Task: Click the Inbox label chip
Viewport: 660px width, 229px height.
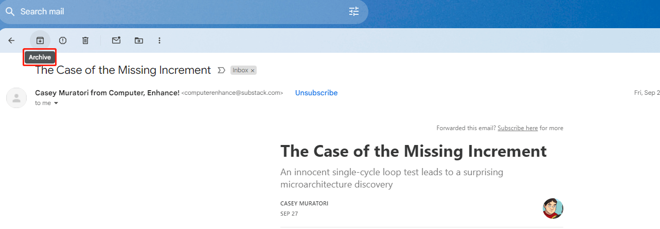Action: (240, 70)
